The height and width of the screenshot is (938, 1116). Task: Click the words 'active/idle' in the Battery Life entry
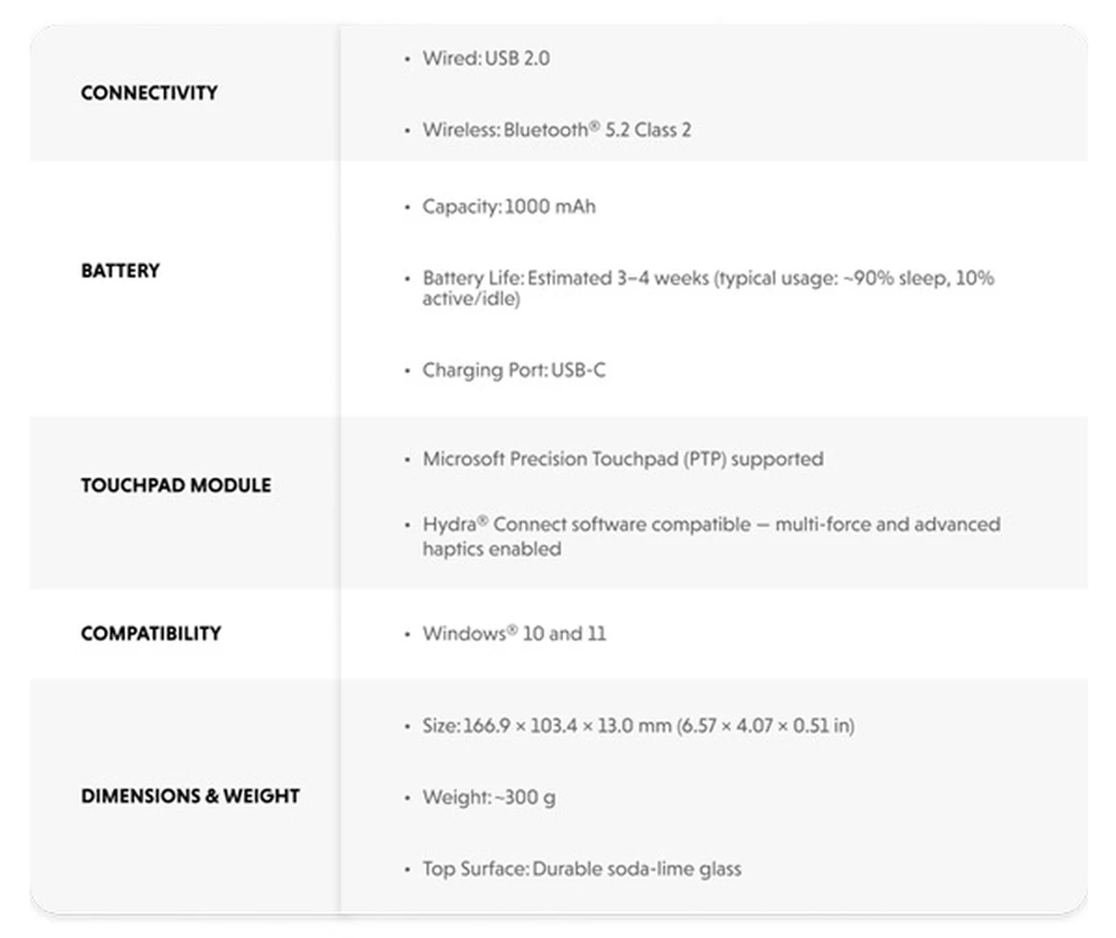coord(471,299)
